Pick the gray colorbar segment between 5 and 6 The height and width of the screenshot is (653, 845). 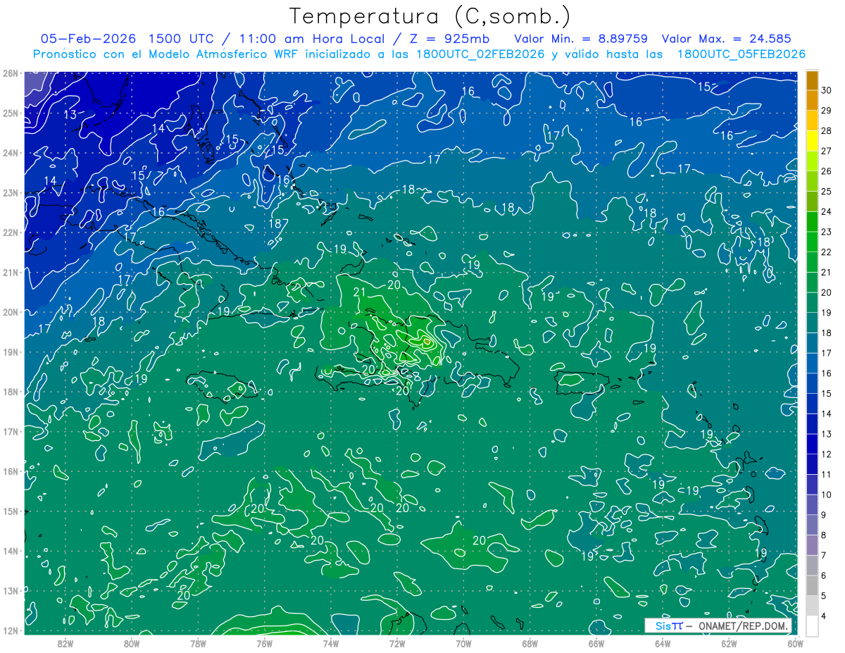pos(812,586)
